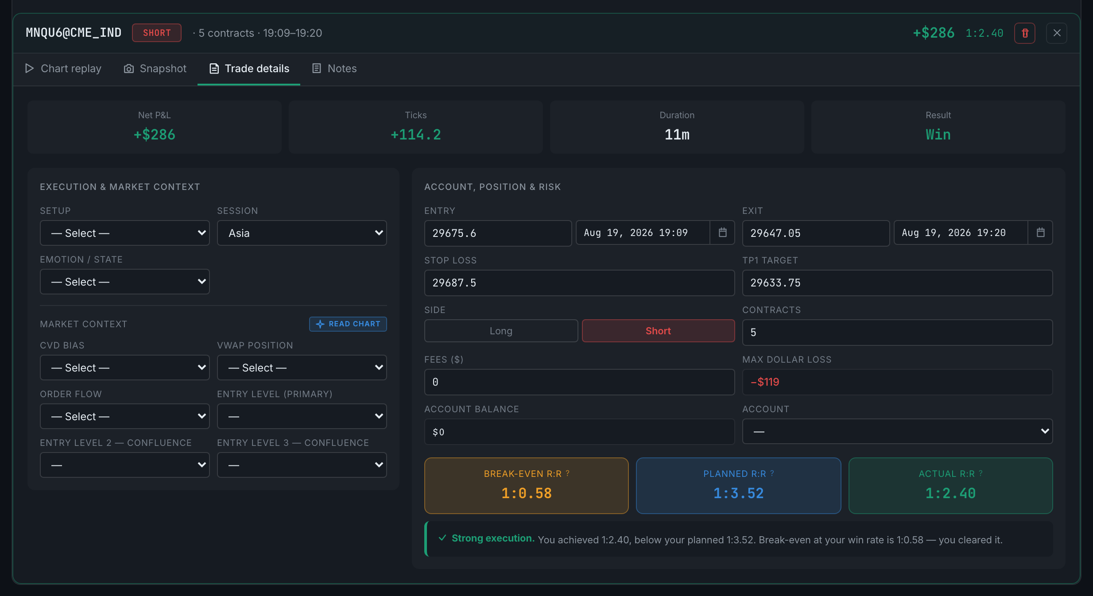This screenshot has width=1093, height=596.
Task: Expand the Account dropdown
Action: (898, 431)
